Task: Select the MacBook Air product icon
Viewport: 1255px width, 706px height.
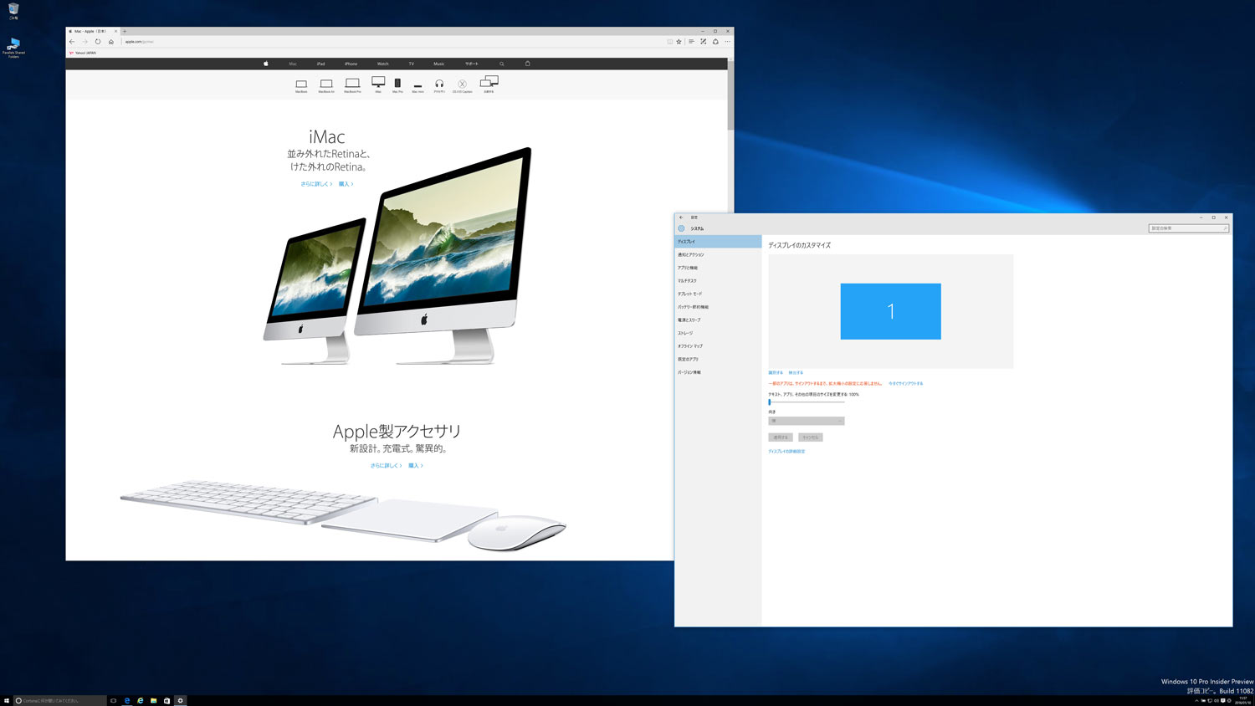Action: pos(326,85)
